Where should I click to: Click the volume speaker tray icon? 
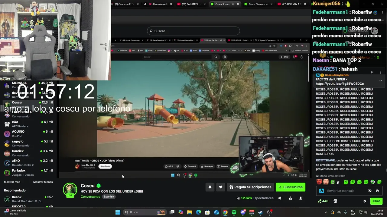366,212
